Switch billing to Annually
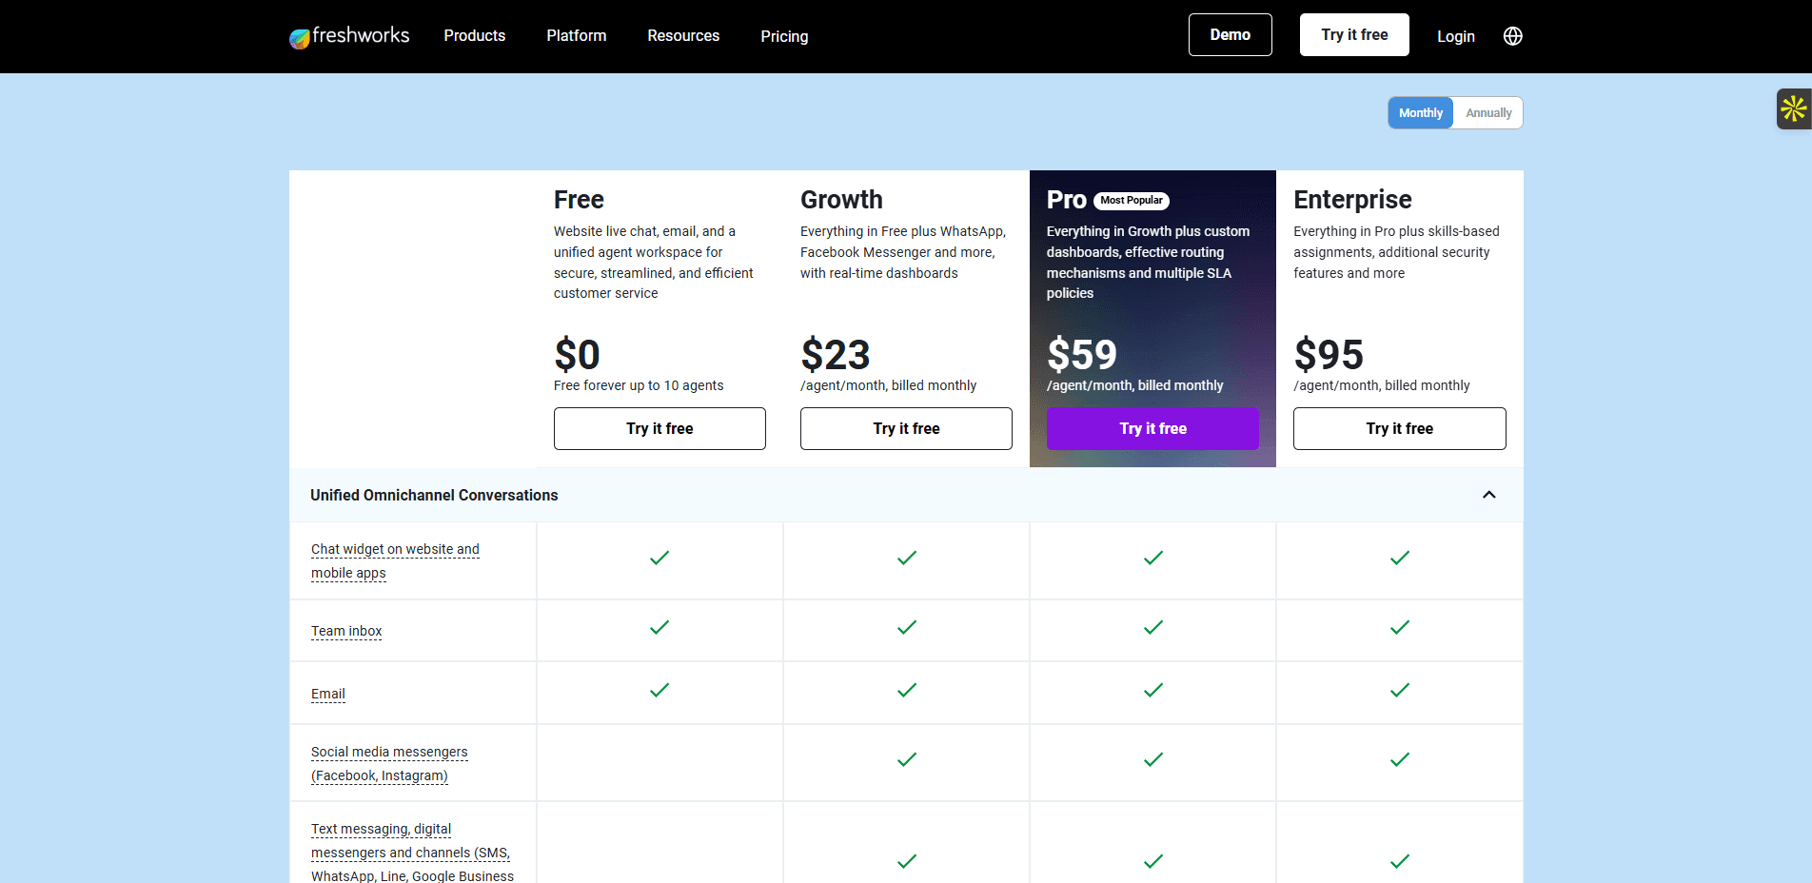Viewport: 1812px width, 883px height. coord(1487,112)
